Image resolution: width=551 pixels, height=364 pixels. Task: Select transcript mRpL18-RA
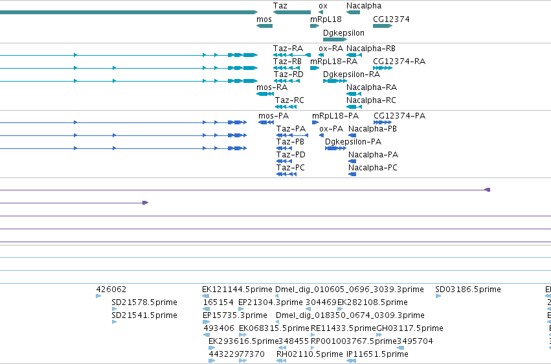pos(334,62)
